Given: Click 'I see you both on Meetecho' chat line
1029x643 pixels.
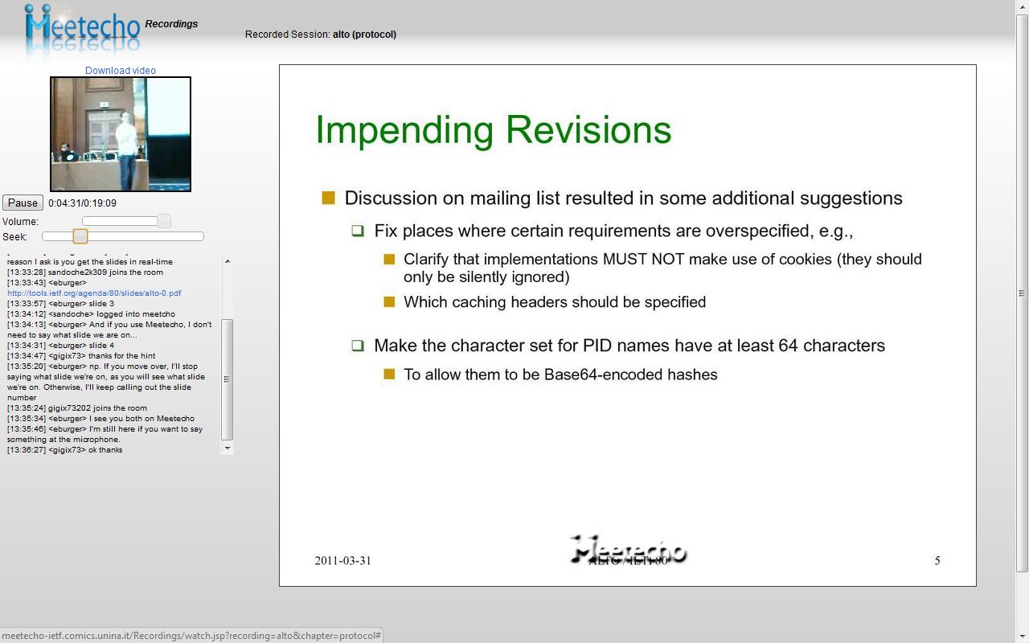Looking at the screenshot, I should point(100,419).
